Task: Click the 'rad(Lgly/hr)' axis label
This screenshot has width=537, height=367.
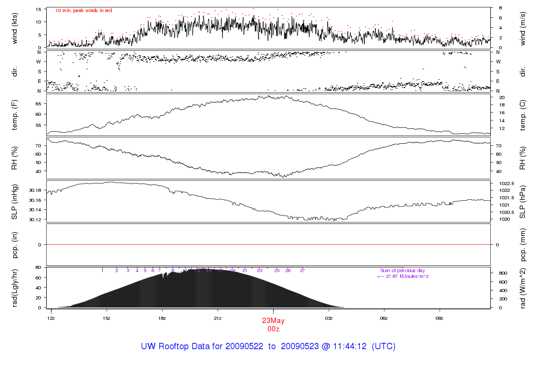Action: [15, 287]
